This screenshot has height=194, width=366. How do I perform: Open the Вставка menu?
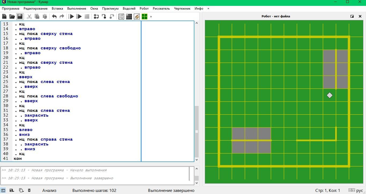point(57,9)
